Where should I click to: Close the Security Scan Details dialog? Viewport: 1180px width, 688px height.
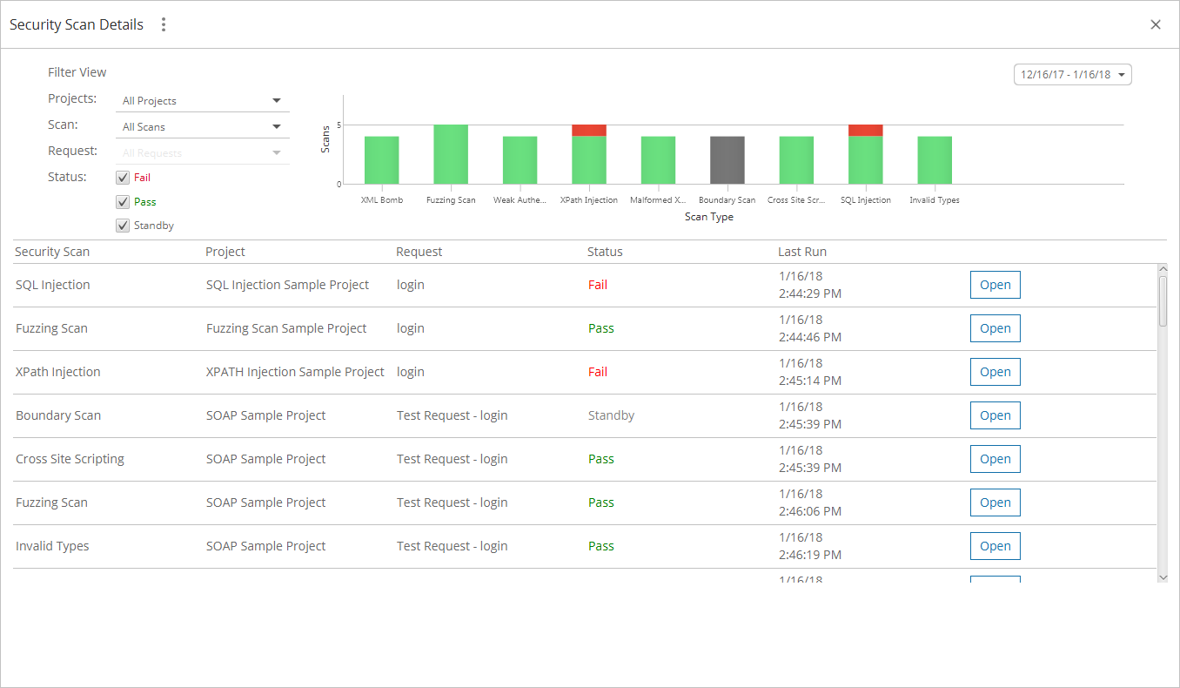pos(1156,24)
